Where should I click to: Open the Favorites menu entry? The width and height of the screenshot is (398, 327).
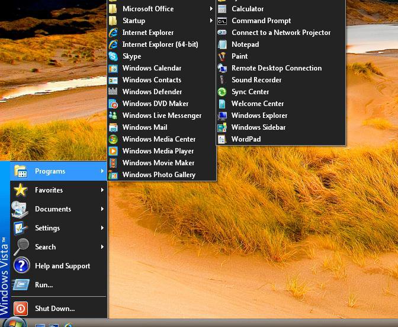[59, 190]
